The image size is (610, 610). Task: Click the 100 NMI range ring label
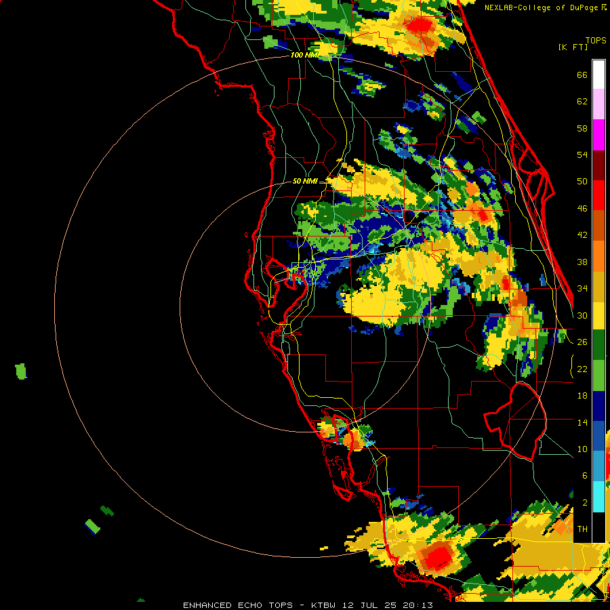tap(304, 56)
